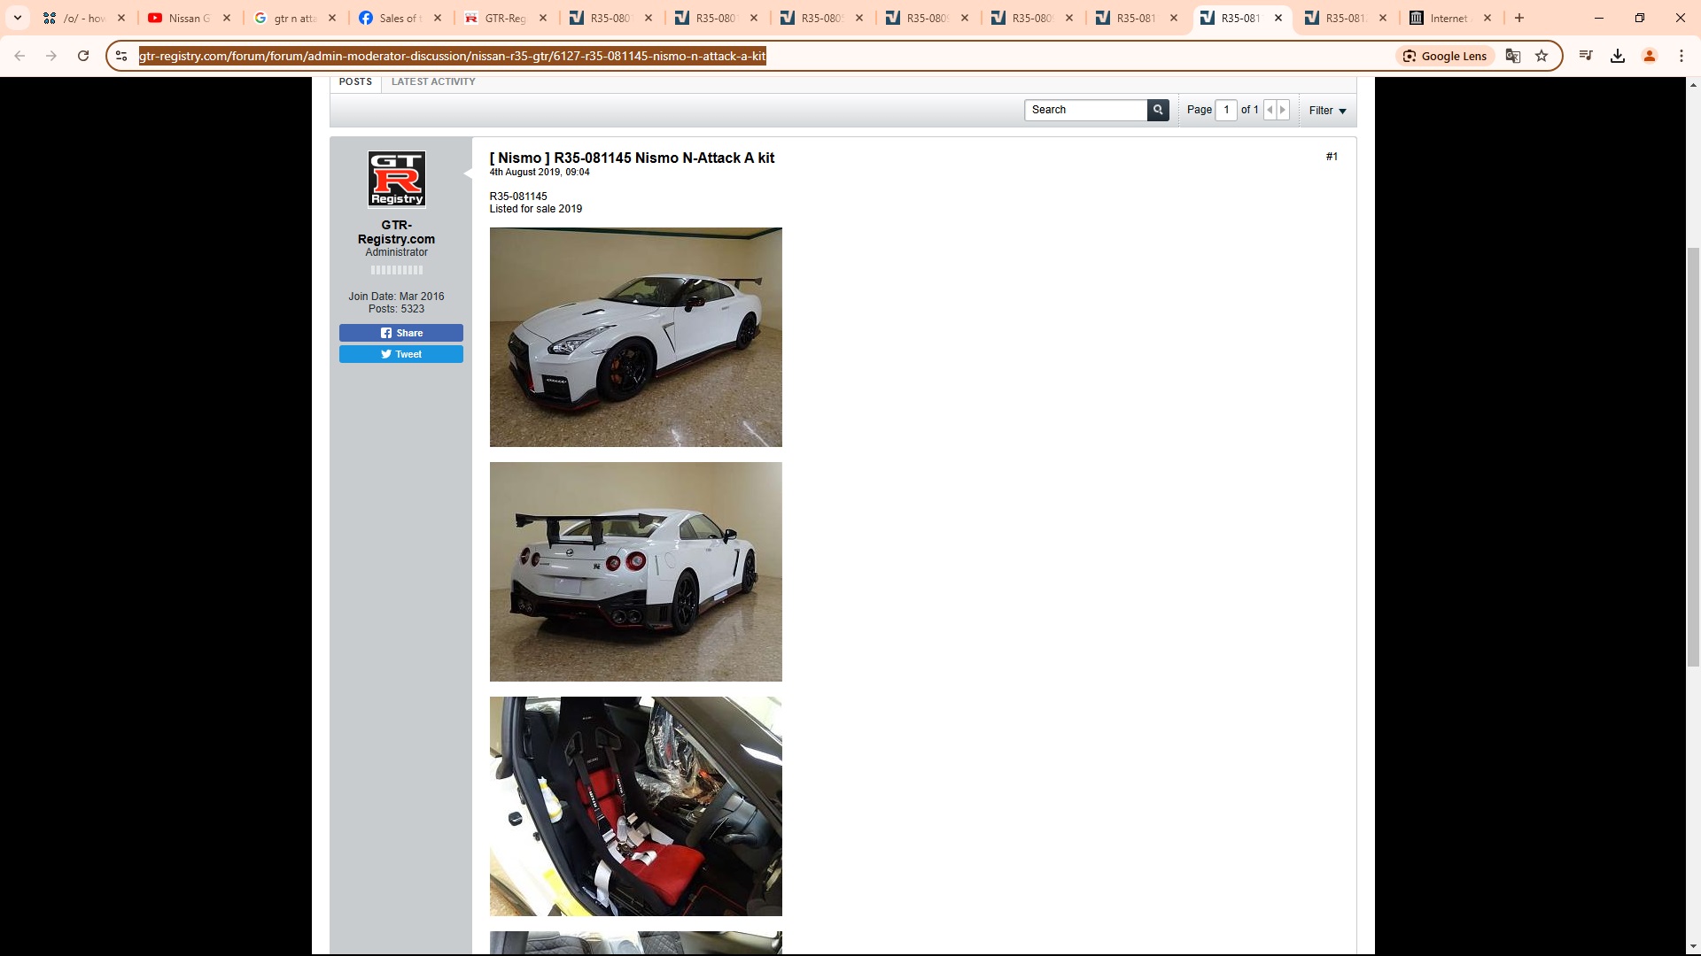Image resolution: width=1701 pixels, height=956 pixels.
Task: Click the translate page icon
Action: coord(1513,56)
